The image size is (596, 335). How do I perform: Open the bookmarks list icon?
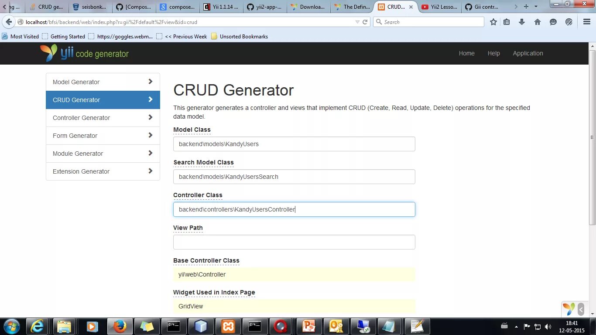[507, 22]
